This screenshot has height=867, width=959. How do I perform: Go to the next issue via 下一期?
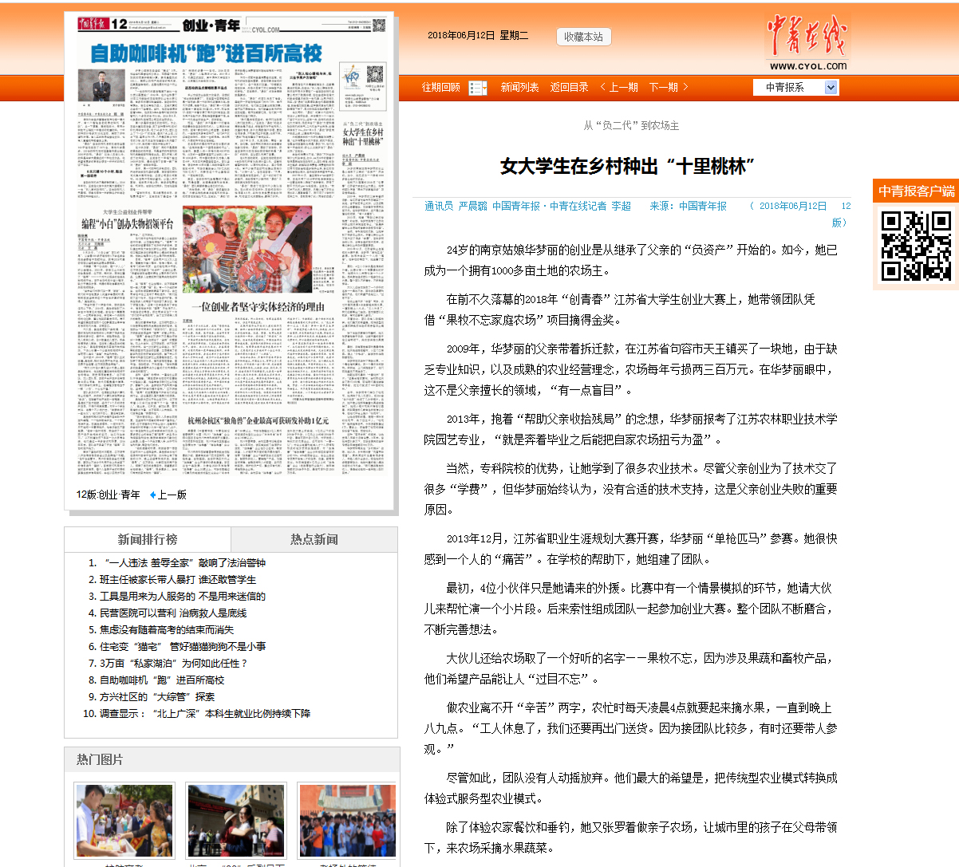[x=664, y=87]
